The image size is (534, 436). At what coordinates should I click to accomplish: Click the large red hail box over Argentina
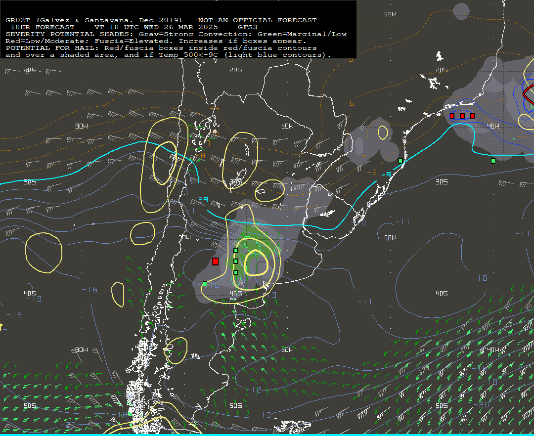pyautogui.click(x=215, y=262)
